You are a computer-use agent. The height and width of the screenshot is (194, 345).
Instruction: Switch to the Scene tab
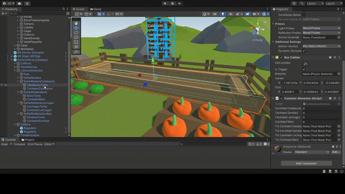[79, 9]
